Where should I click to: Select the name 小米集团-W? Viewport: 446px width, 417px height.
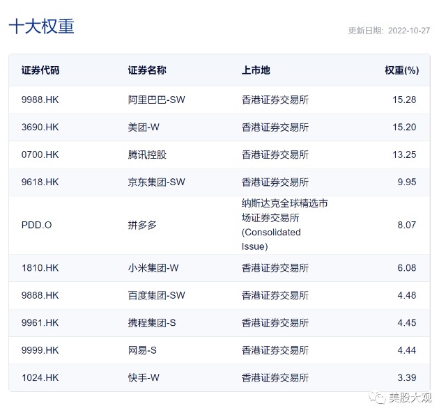pos(153,268)
